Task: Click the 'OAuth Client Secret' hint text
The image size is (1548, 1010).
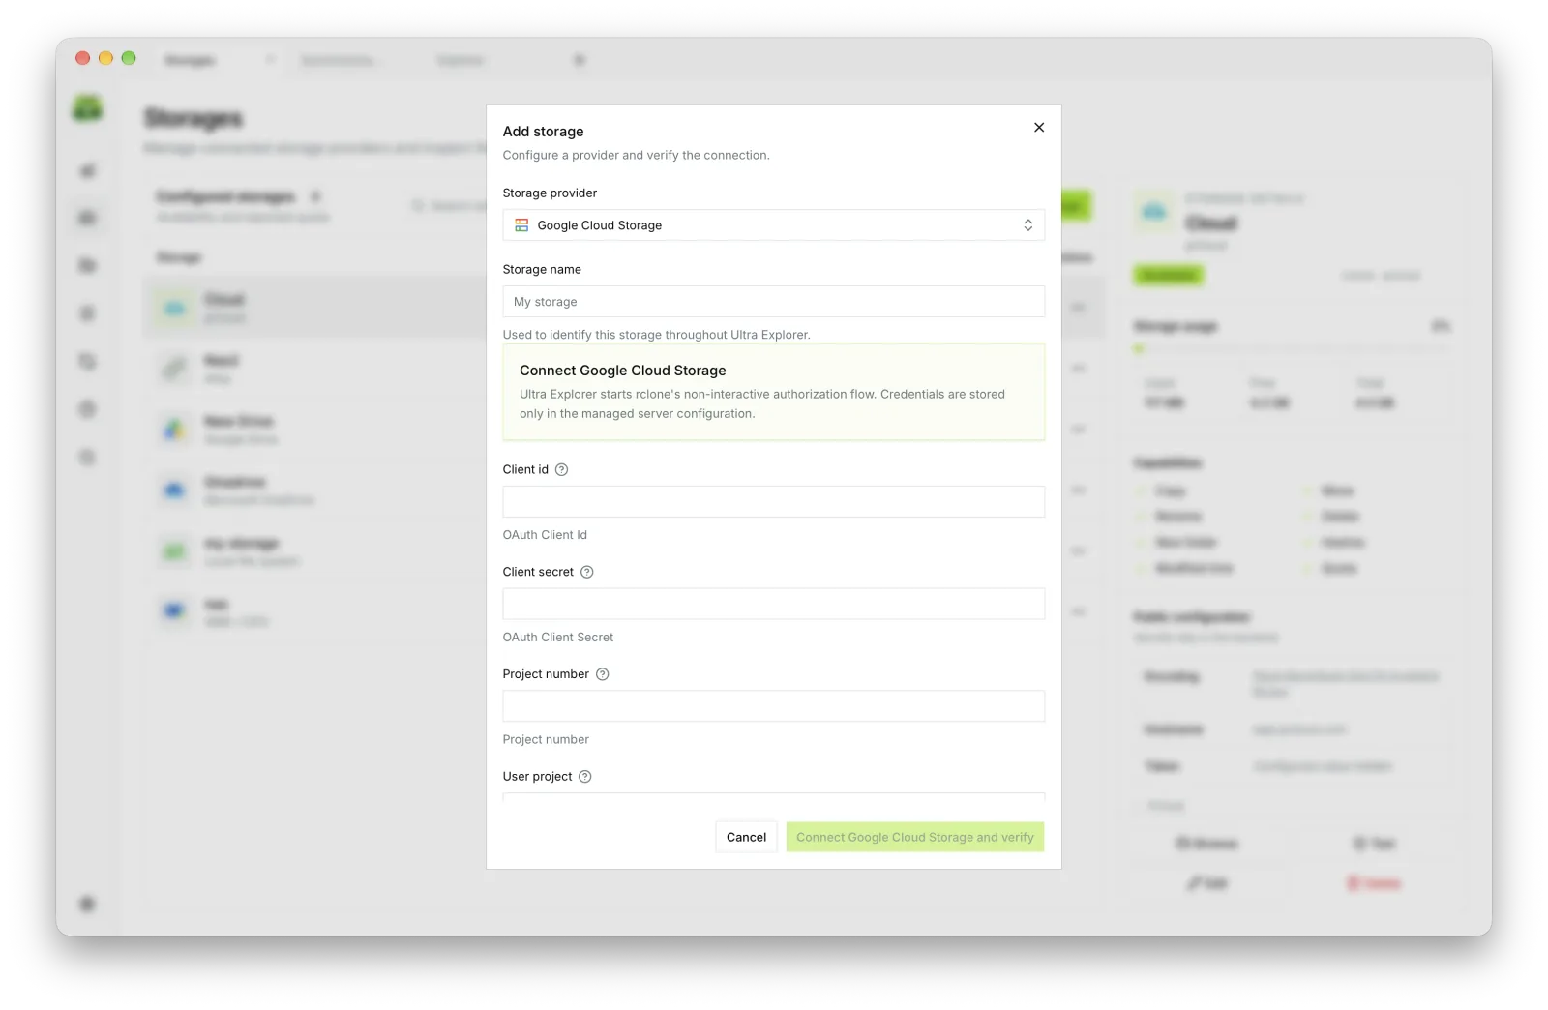Action: point(558,638)
